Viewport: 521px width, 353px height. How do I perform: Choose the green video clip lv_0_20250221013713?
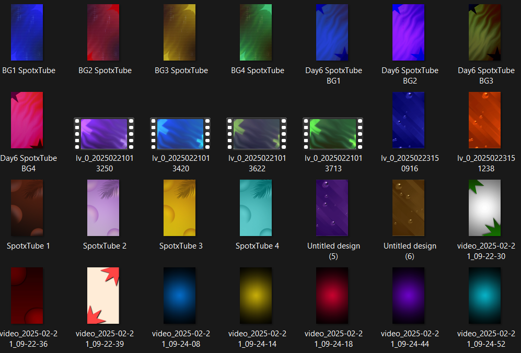pyautogui.click(x=332, y=134)
